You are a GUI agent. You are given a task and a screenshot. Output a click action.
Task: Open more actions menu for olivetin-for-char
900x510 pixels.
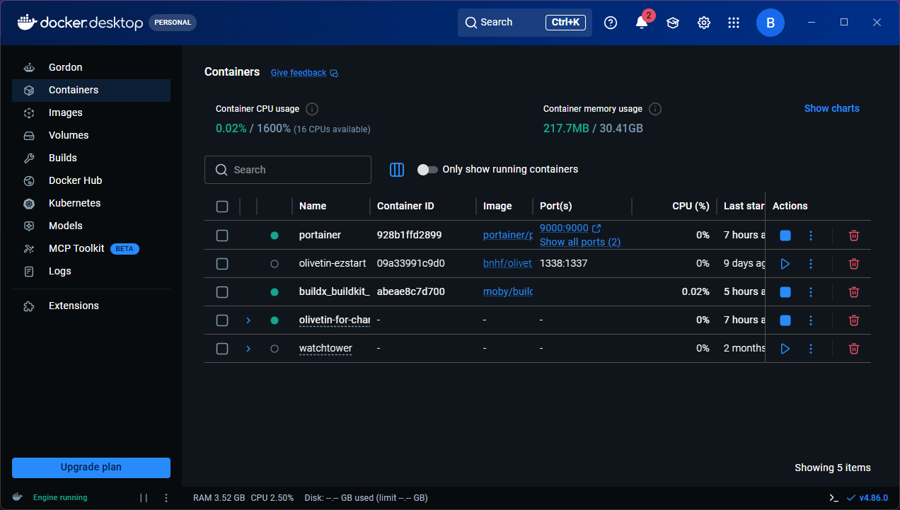click(811, 320)
